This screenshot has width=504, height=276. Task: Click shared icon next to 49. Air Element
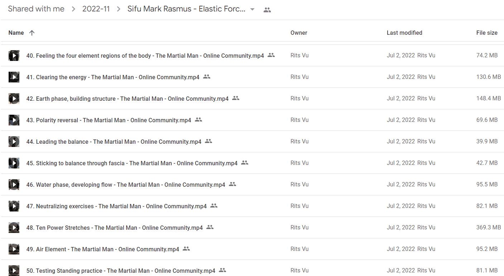coord(186,249)
